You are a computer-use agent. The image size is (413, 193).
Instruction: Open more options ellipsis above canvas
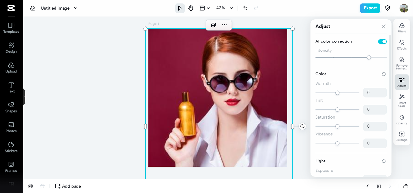(x=224, y=25)
